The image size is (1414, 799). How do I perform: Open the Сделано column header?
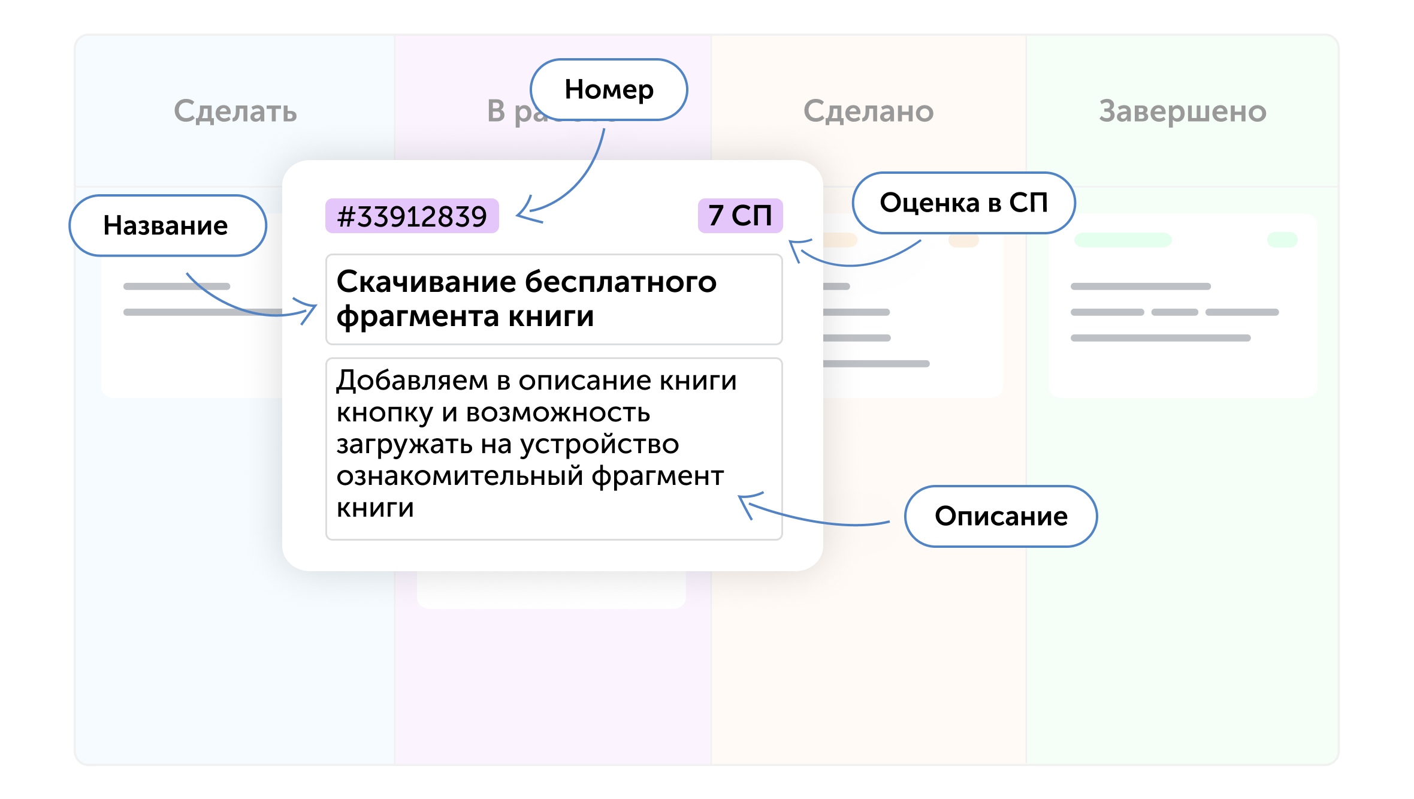tap(868, 111)
